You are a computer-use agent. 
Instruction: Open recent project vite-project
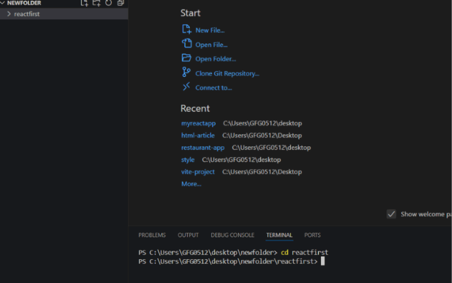(x=198, y=172)
